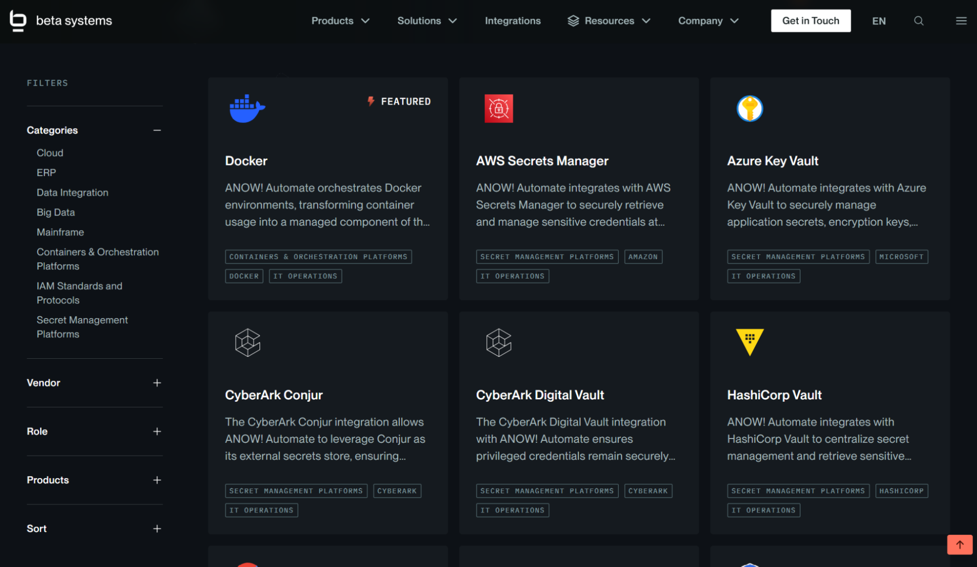
Task: Filter by Secret Management Platforms category
Action: (82, 327)
